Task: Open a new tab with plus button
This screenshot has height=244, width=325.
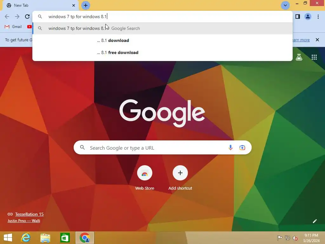Action: [x=86, y=5]
